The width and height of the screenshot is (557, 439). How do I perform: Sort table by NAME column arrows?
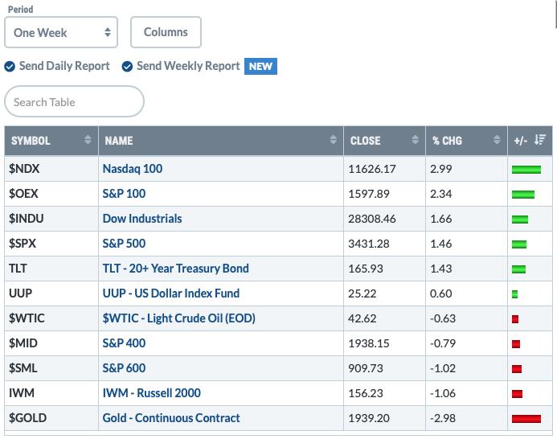333,140
